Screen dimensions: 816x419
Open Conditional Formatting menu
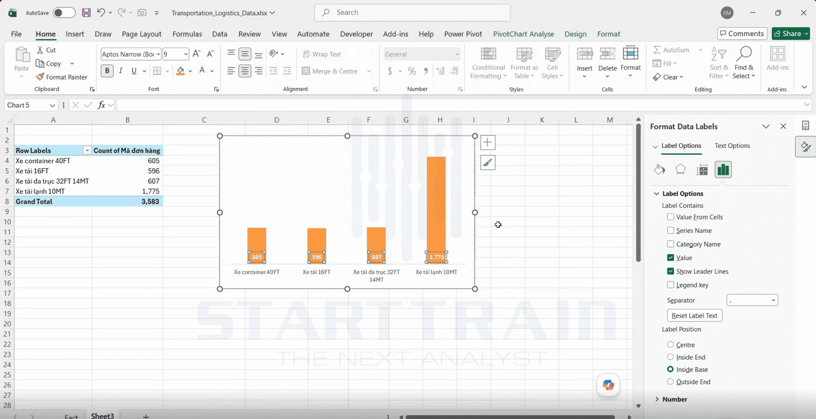pos(488,63)
